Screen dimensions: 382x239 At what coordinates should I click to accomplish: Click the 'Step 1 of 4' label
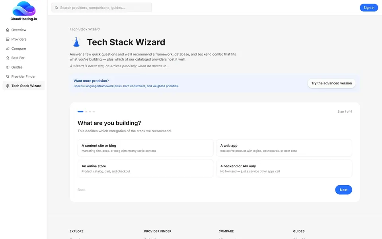click(345, 112)
